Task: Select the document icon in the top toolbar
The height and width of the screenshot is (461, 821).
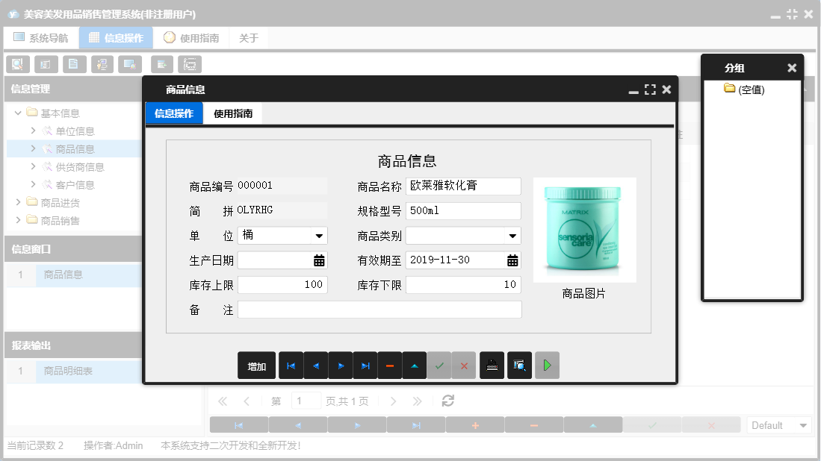Action: [74, 64]
